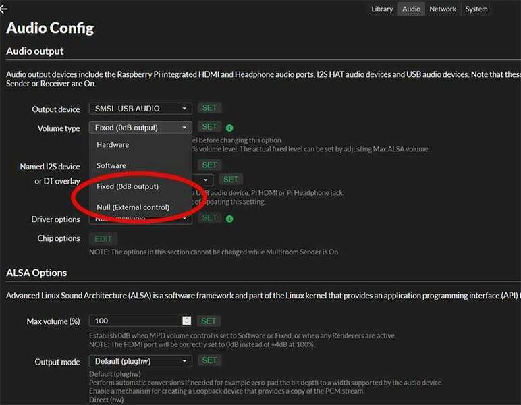Click the Volume type info icon
The image size is (521, 405).
pos(229,128)
